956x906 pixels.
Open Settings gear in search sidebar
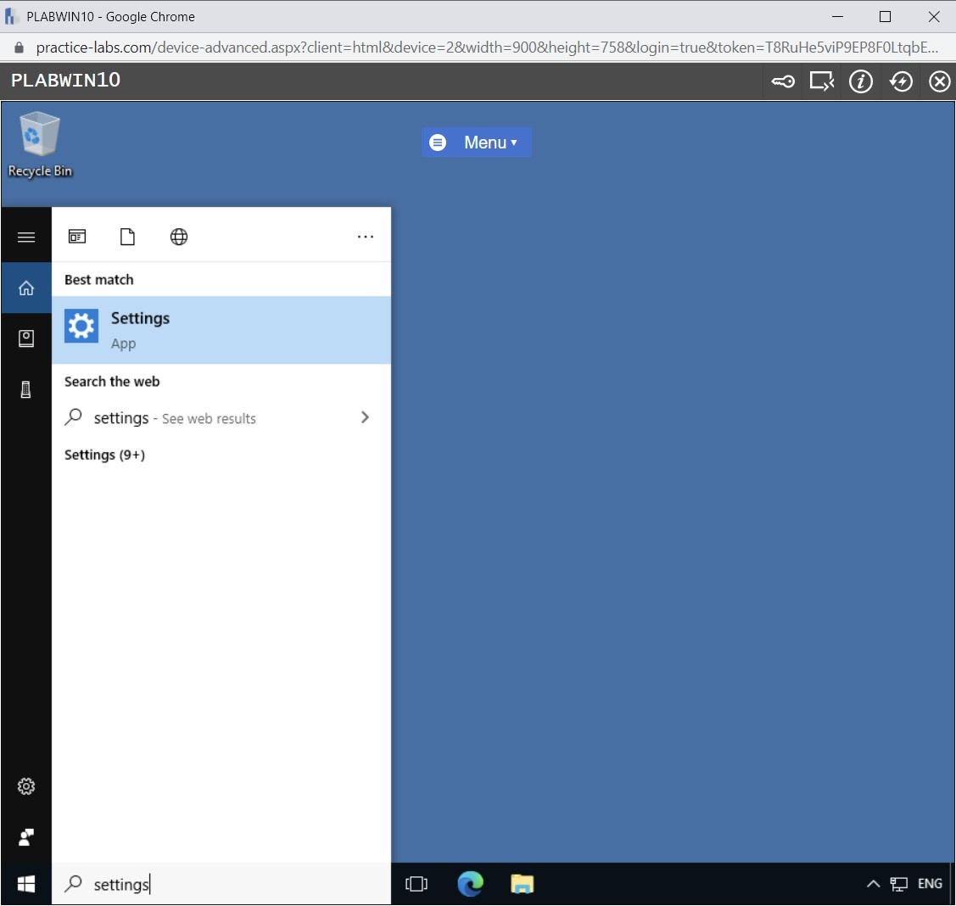pyautogui.click(x=26, y=786)
